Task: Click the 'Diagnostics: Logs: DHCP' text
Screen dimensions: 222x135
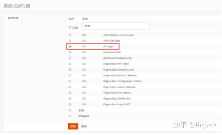Action: pyautogui.click(x=117, y=104)
